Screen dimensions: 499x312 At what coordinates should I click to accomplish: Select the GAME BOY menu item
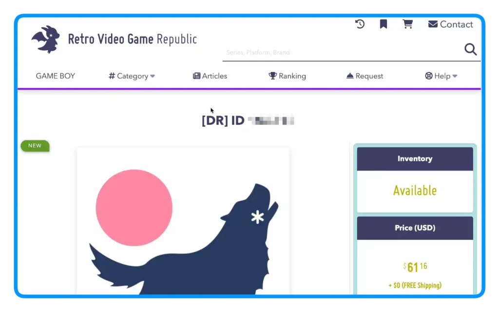coord(56,76)
